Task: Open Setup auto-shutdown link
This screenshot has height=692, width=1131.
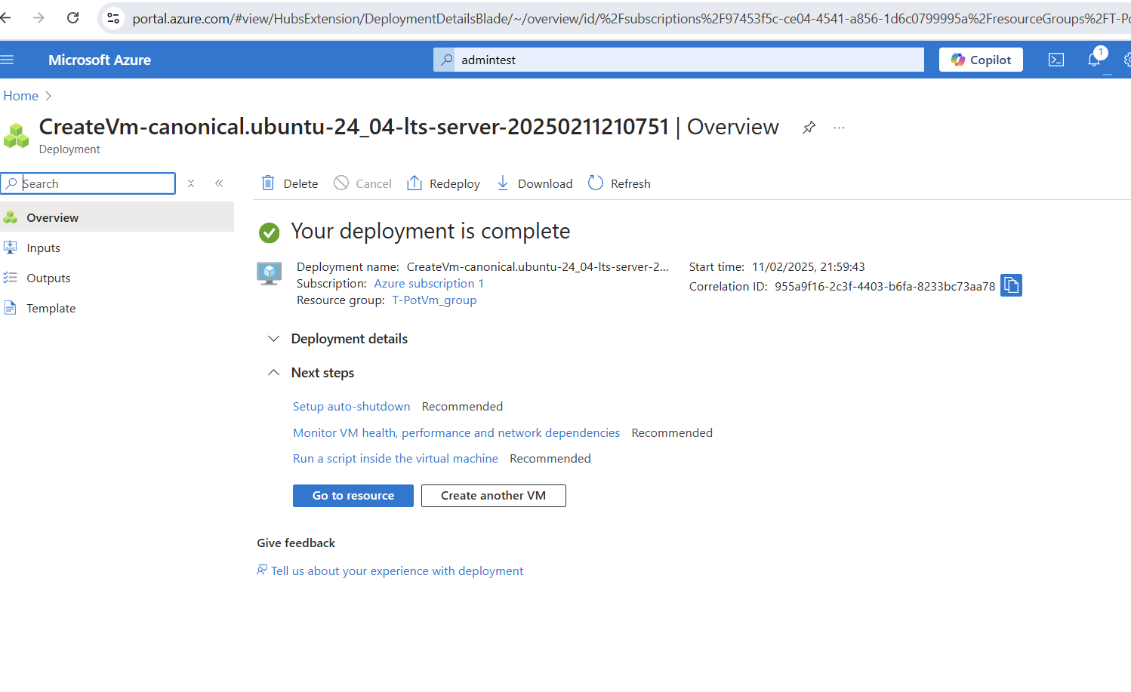Action: click(351, 407)
